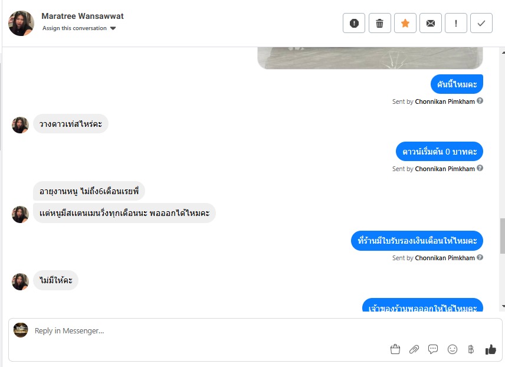Open Maratree Wansawwat profile picture in header
Screen dimensions: 505x367
click(21, 23)
